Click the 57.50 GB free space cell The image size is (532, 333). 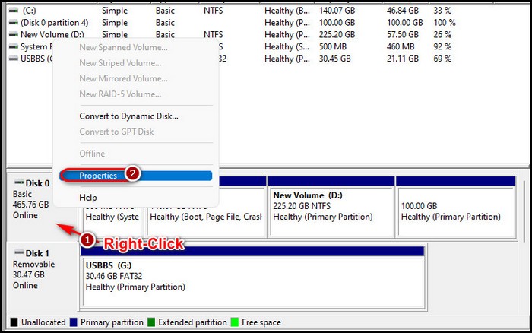(x=403, y=35)
